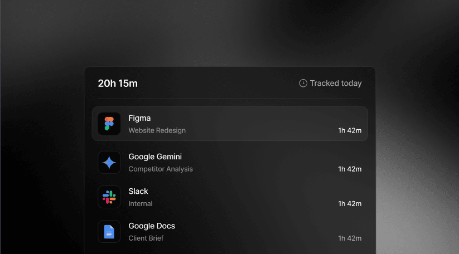
Task: Click the clock icon beside Tracked today
Action: (x=303, y=84)
